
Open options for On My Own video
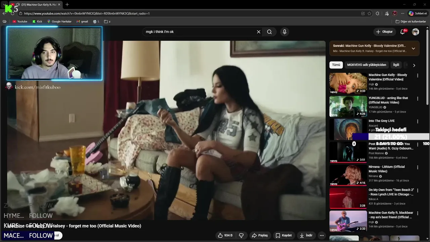point(418,190)
